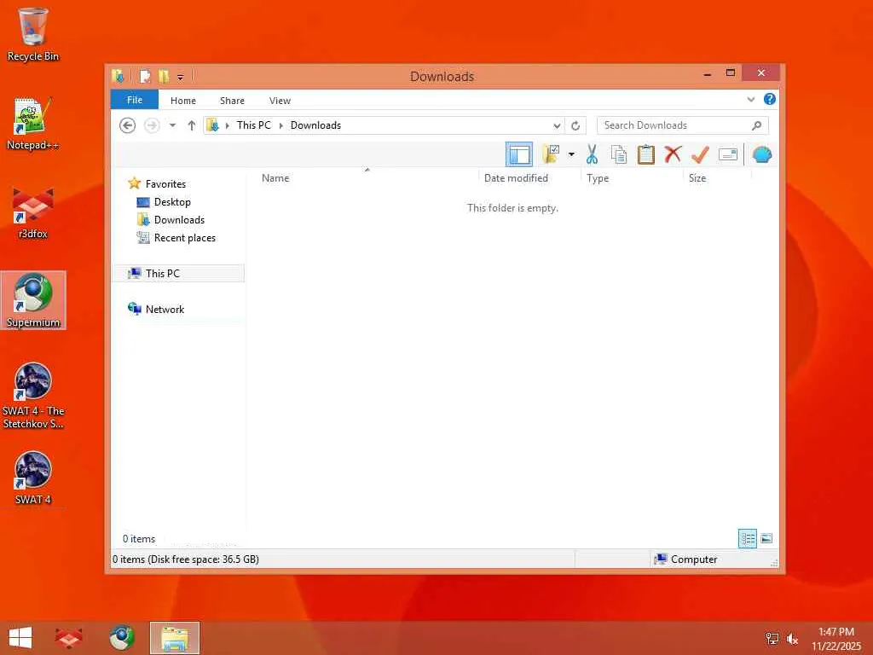The image size is (873, 655).
Task: Copy using the two-pages toolbar icon
Action: pyautogui.click(x=619, y=154)
